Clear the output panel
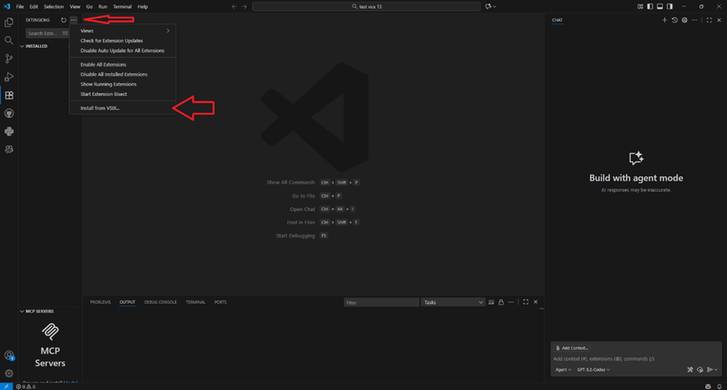Screen dimensions: 727x390 point(491,302)
